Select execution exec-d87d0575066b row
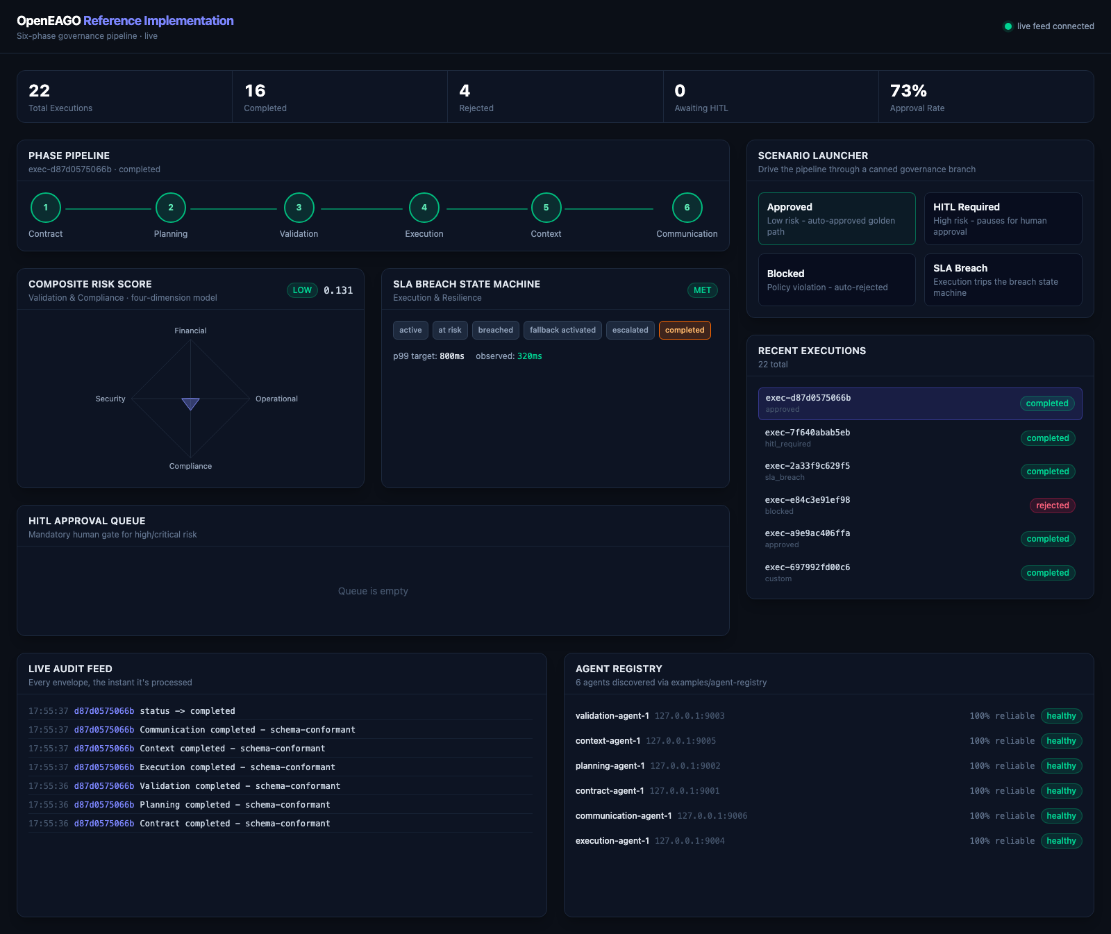 pos(920,403)
